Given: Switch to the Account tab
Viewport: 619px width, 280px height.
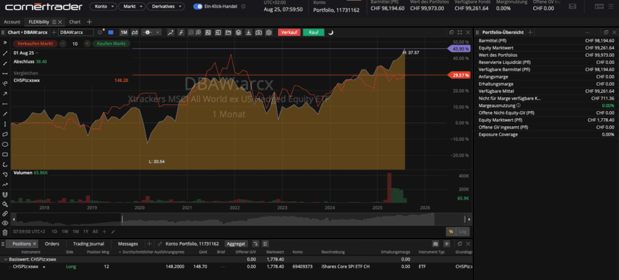Looking at the screenshot, I should [12, 22].
